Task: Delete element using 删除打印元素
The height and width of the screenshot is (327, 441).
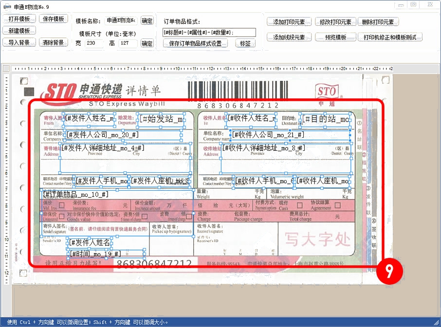Action: [x=378, y=22]
